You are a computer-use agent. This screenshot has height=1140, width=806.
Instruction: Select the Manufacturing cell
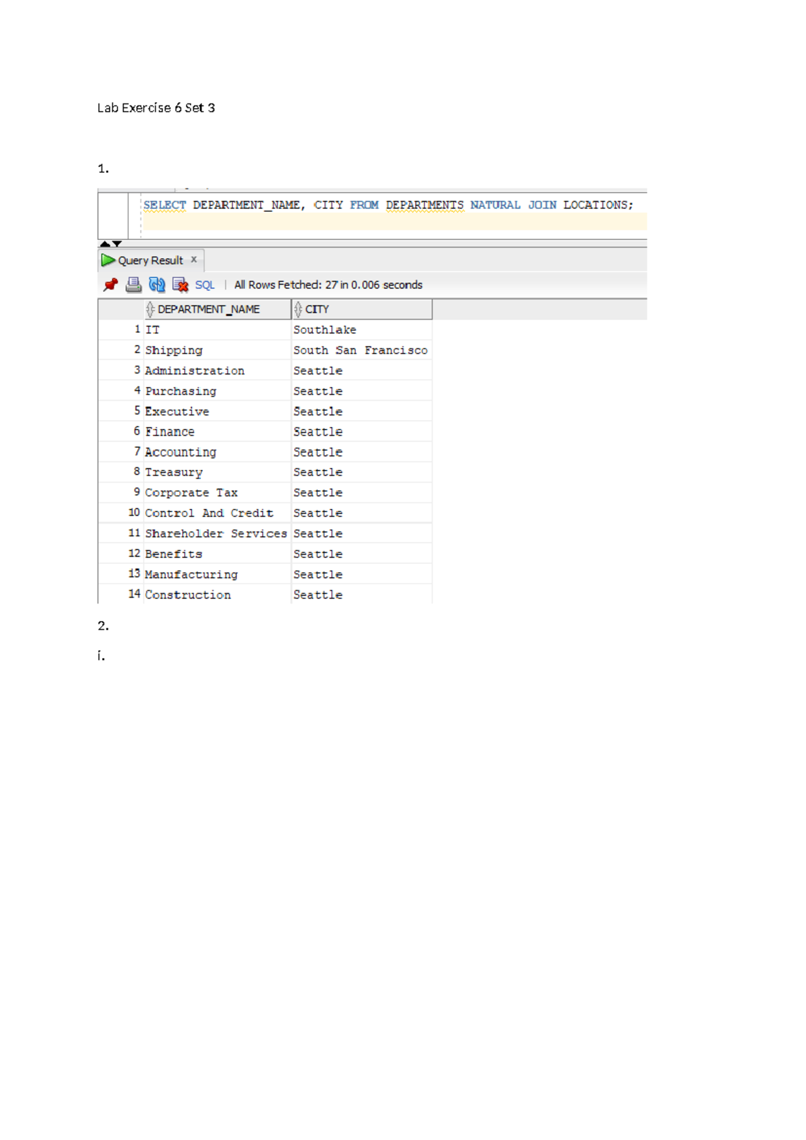click(217, 574)
